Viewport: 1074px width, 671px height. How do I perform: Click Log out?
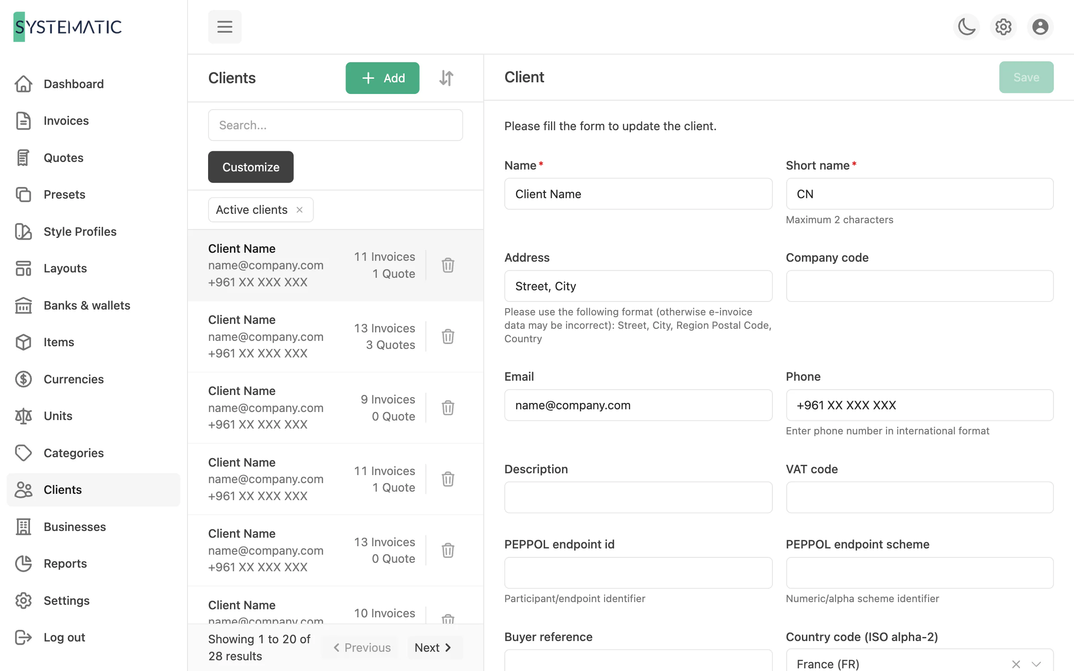click(93, 637)
